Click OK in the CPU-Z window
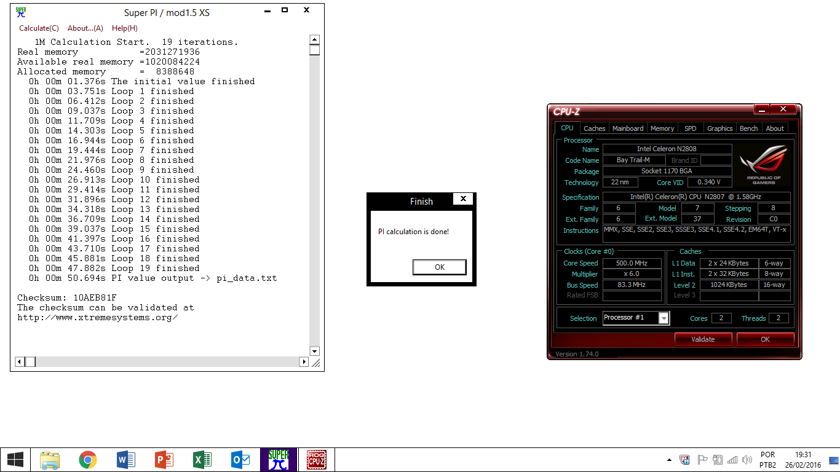This screenshot has width=840, height=472. pyautogui.click(x=765, y=339)
